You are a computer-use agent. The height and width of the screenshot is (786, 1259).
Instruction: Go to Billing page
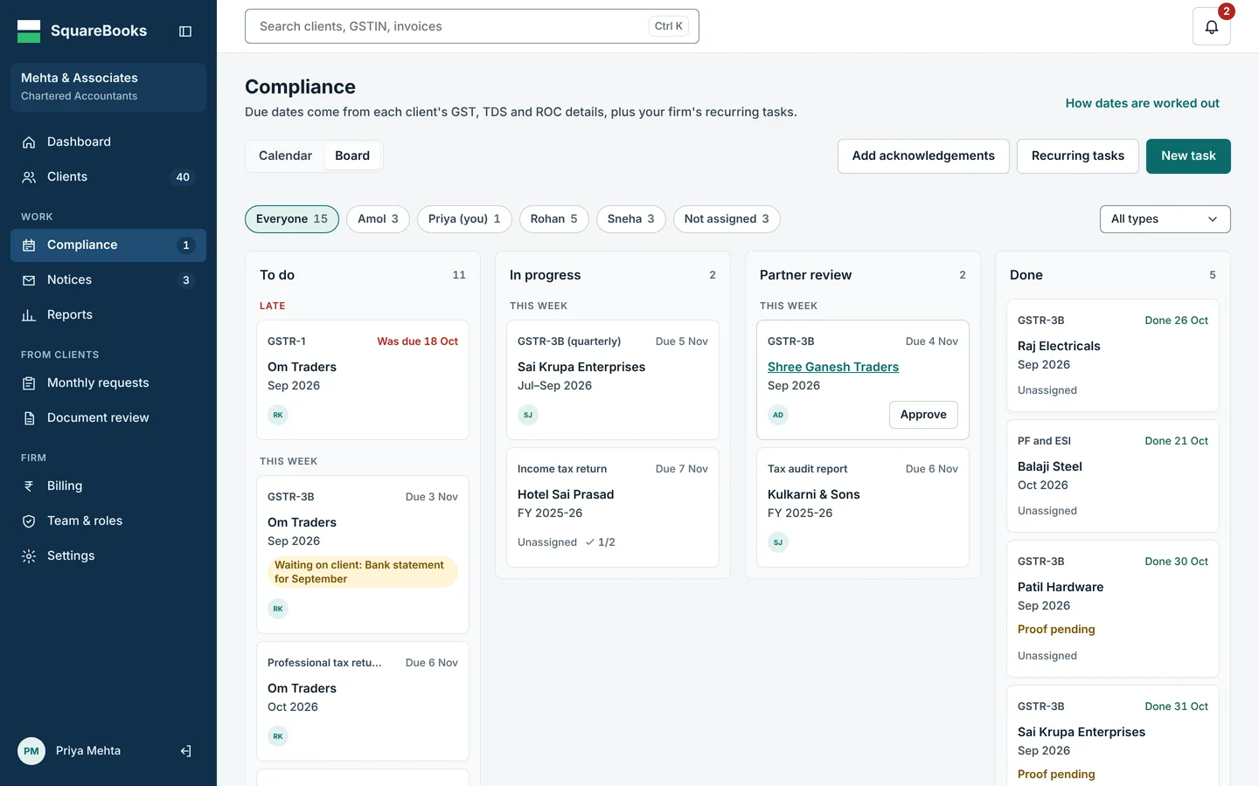[x=108, y=486]
